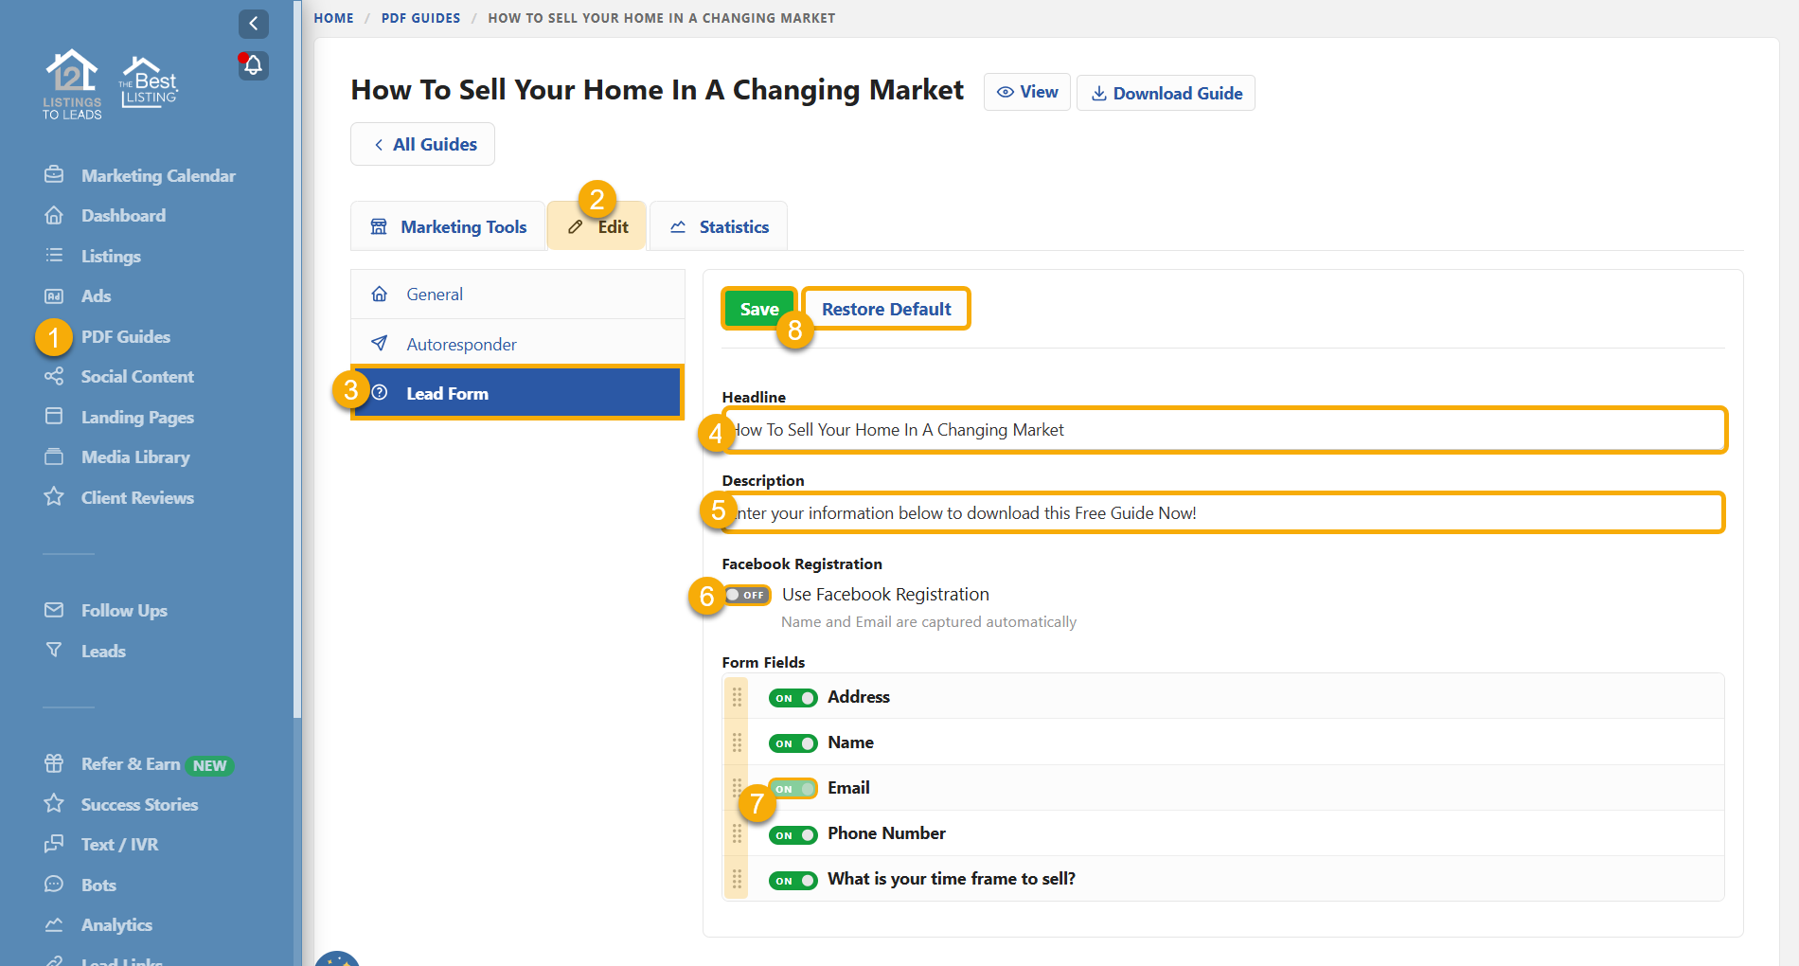The width and height of the screenshot is (1799, 966).
Task: Turn off the Address form field toggle
Action: click(x=793, y=698)
